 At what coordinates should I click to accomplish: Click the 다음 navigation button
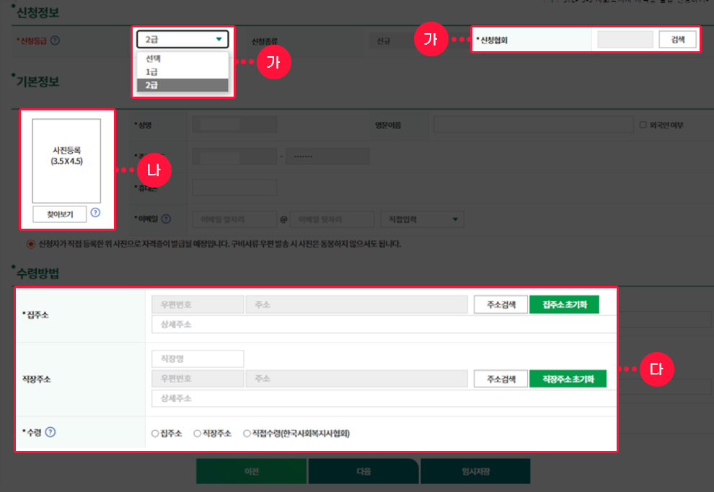click(x=363, y=470)
